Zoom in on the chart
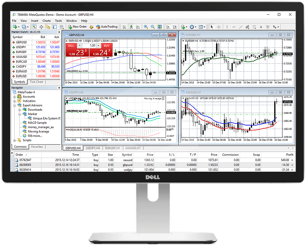306x246 pixels. (146, 27)
